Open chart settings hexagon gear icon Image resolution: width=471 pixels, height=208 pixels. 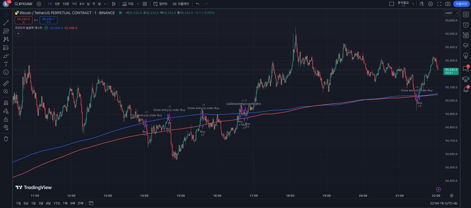click(431, 4)
